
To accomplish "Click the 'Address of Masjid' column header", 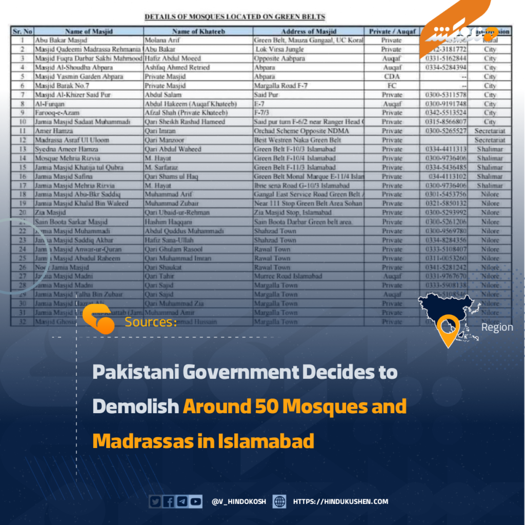I will coord(308,31).
